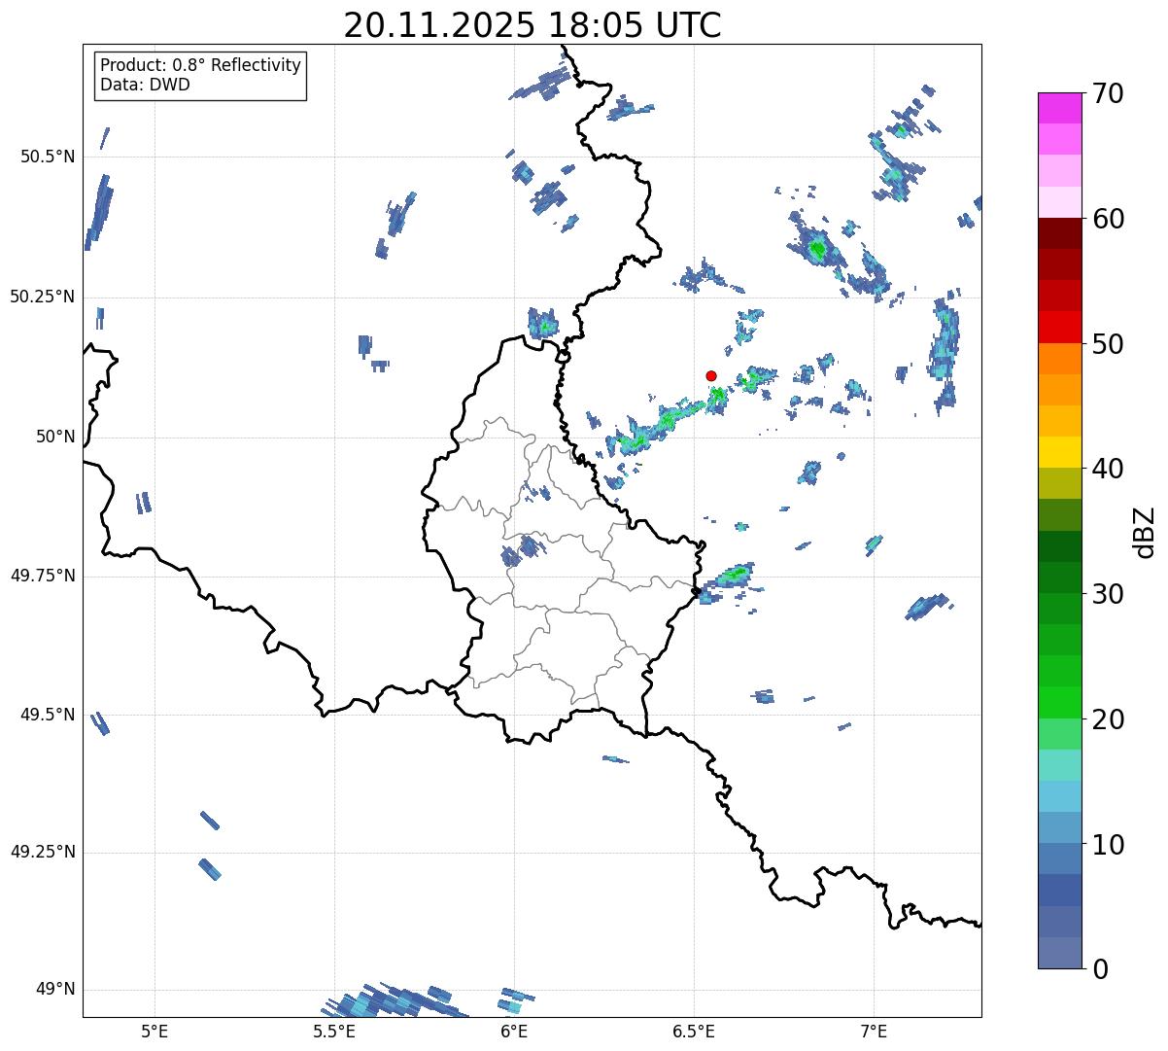1168x1051 pixels.
Task: Click the 50.25°N latitude label
Action: tap(43, 297)
